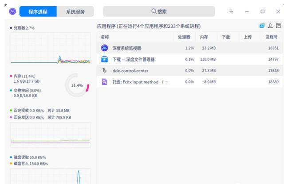The image size is (284, 184).
Task: Click process ID 18389
Action: (273, 82)
